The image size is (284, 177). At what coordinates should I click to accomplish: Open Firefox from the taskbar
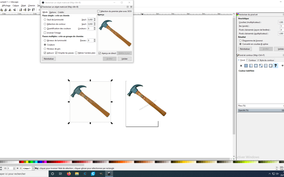pos(69,174)
